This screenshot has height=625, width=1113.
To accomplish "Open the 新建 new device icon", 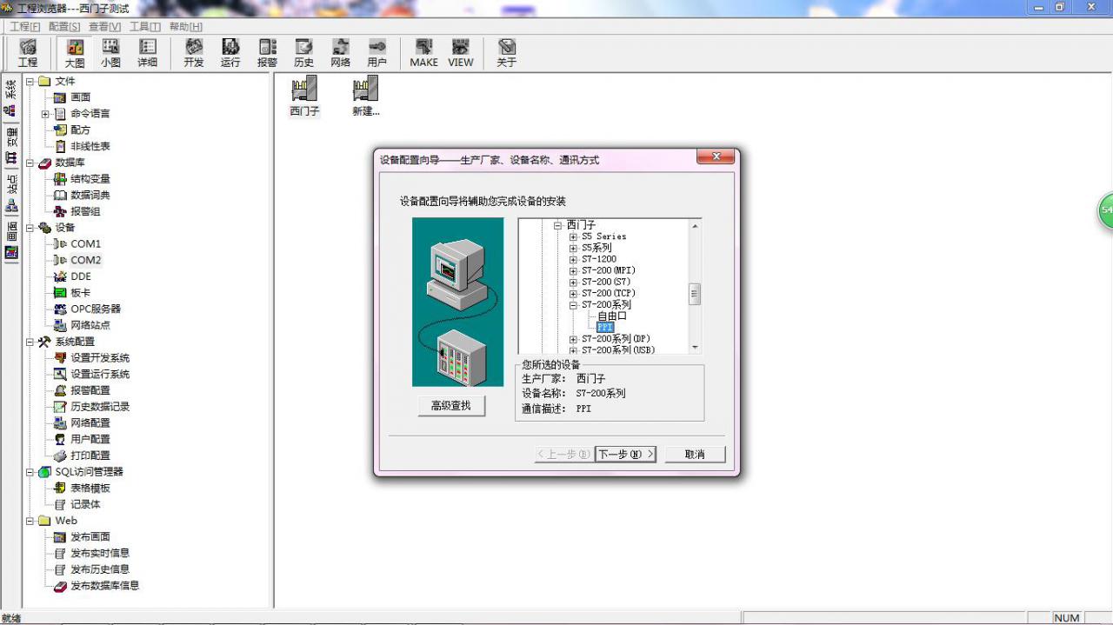I will tap(365, 96).
